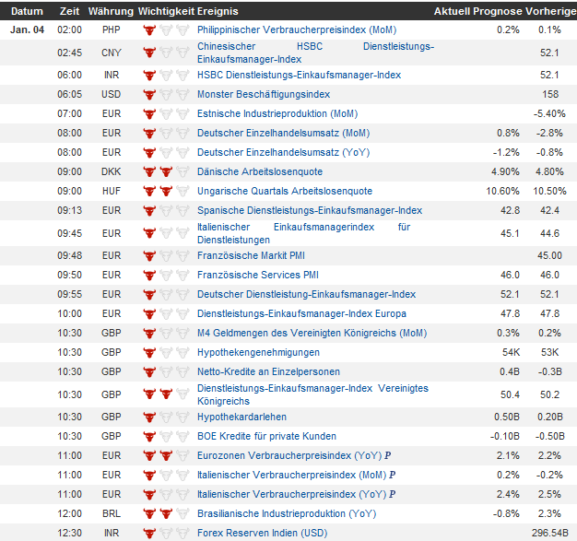Open Eurozonen Verbraucherpreisindex (YoY) link
The height and width of the screenshot is (541, 577).
coord(289,455)
